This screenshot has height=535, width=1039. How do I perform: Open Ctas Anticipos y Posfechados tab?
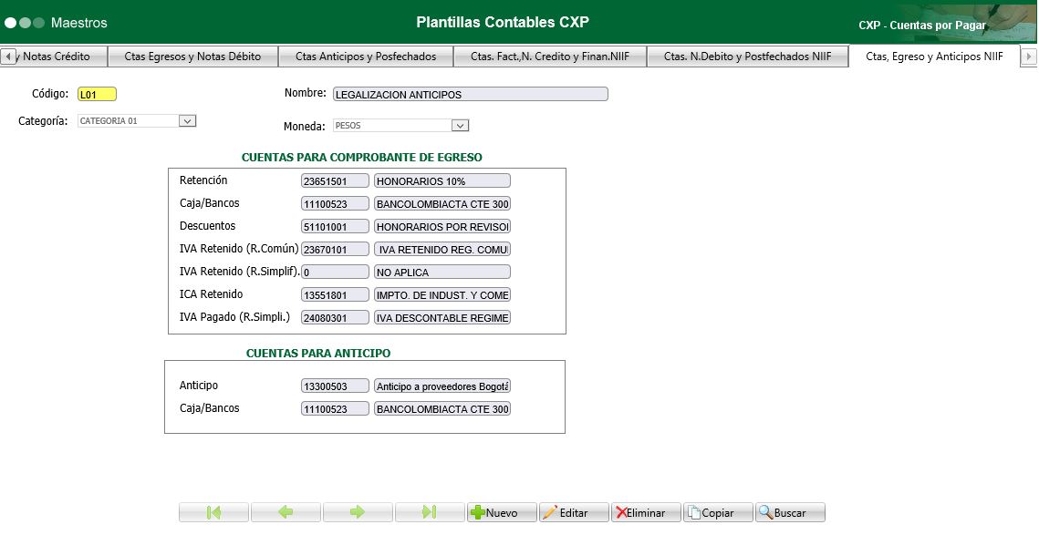click(366, 57)
